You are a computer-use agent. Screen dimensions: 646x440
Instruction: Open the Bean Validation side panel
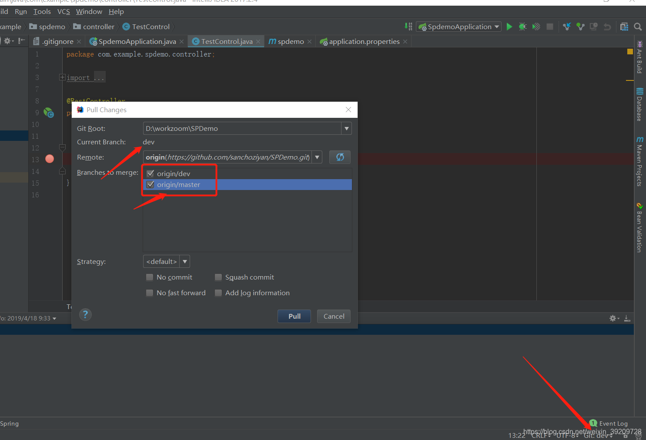pos(639,227)
